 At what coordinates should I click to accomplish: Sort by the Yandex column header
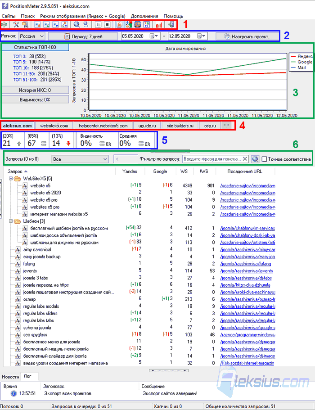tap(130, 171)
